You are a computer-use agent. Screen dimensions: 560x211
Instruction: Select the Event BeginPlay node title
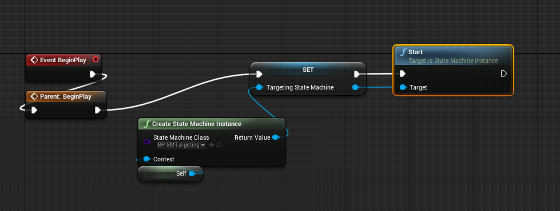click(x=63, y=60)
